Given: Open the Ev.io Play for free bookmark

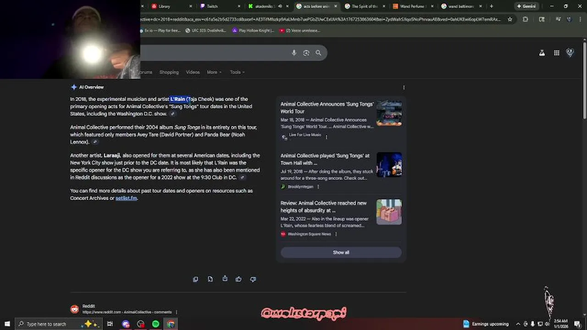Looking at the screenshot, I should pyautogui.click(x=161, y=31).
